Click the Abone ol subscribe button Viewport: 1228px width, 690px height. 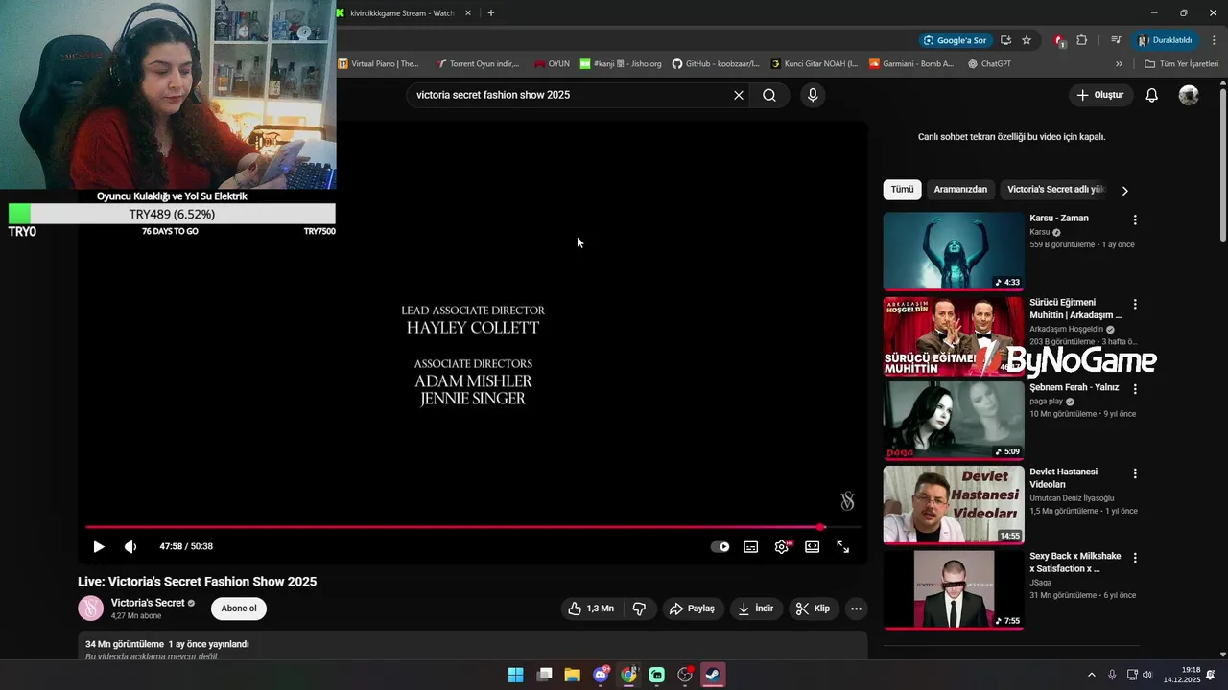[239, 609]
